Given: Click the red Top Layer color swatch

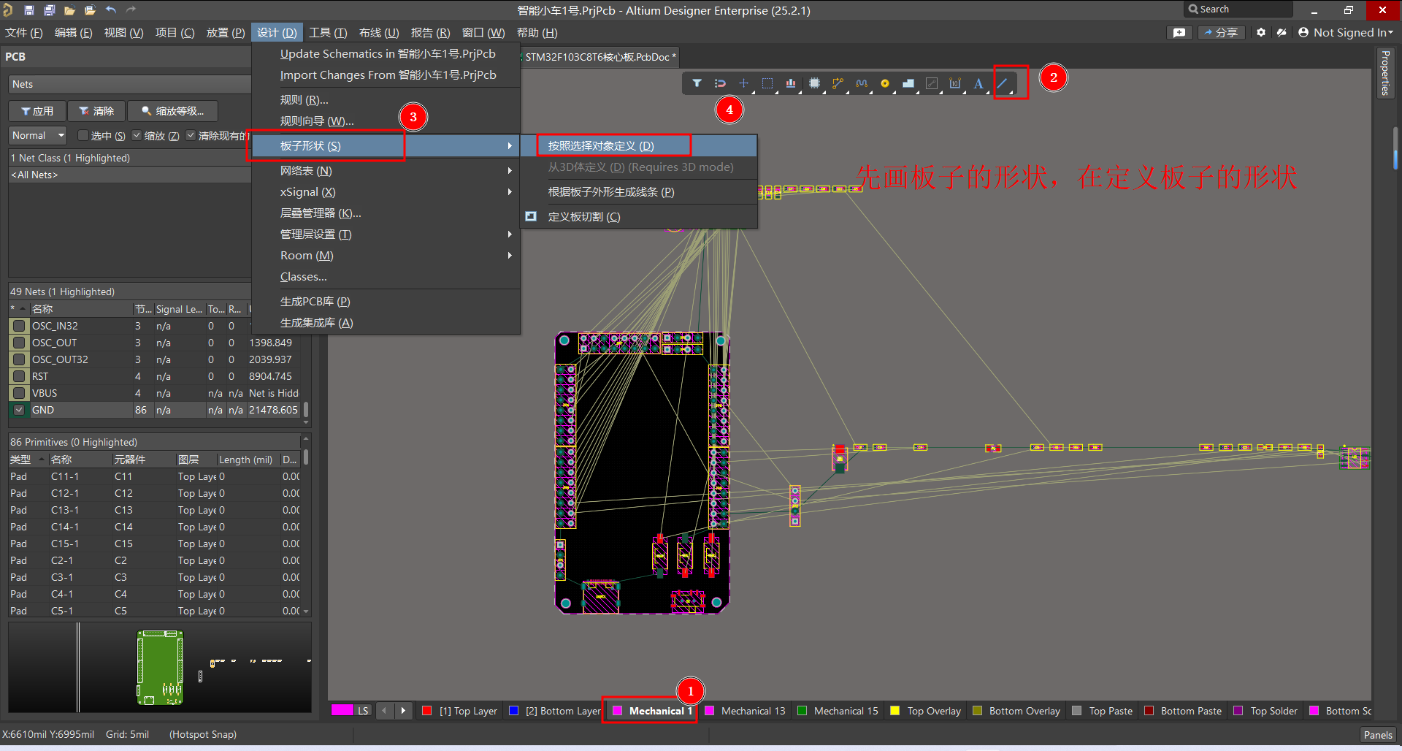Looking at the screenshot, I should click(x=427, y=711).
